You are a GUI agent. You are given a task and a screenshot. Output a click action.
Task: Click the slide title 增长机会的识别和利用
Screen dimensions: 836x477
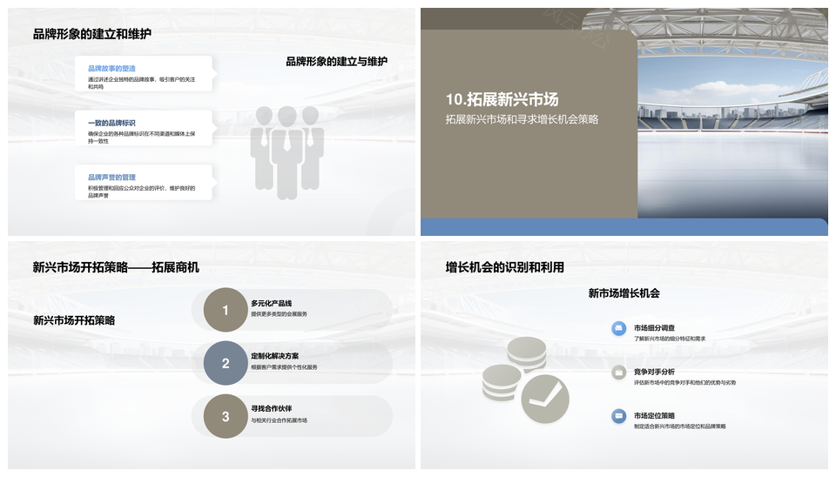505,267
